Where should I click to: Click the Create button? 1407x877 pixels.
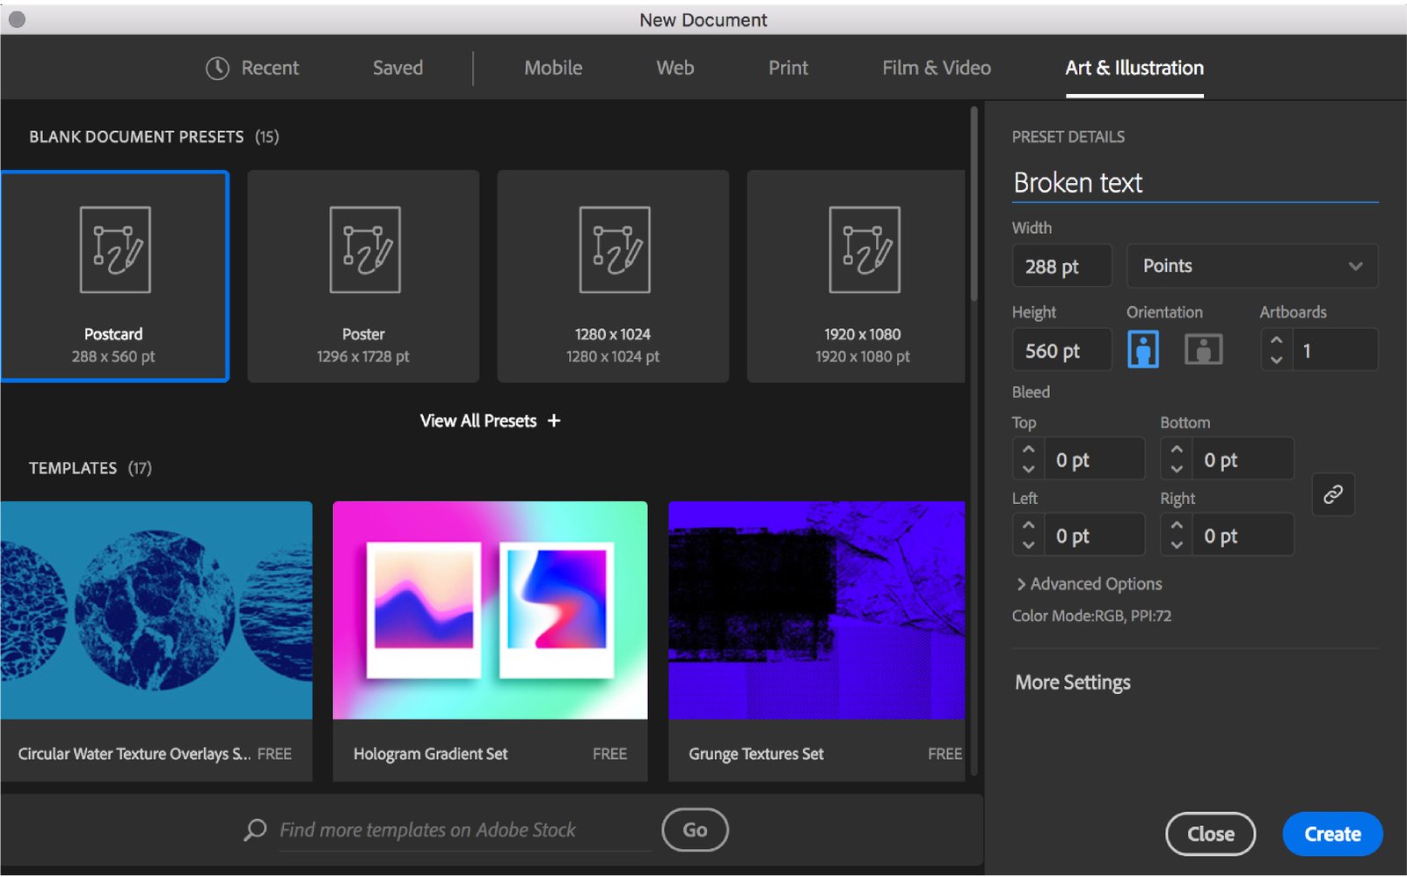pyautogui.click(x=1332, y=834)
